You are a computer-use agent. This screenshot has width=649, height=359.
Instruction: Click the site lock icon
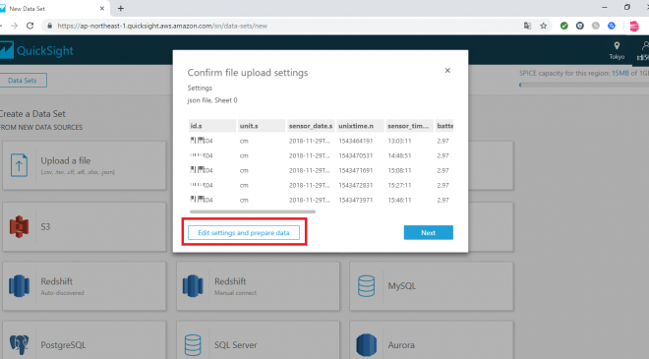[50, 26]
